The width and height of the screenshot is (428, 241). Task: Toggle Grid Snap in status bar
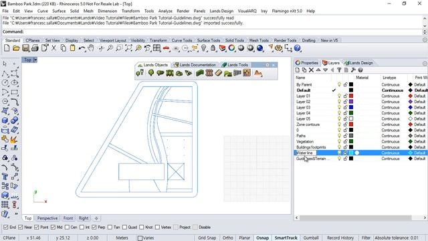click(x=207, y=238)
